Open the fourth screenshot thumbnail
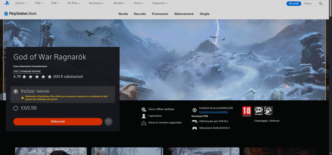The width and height of the screenshot is (332, 155). click(x=280, y=151)
